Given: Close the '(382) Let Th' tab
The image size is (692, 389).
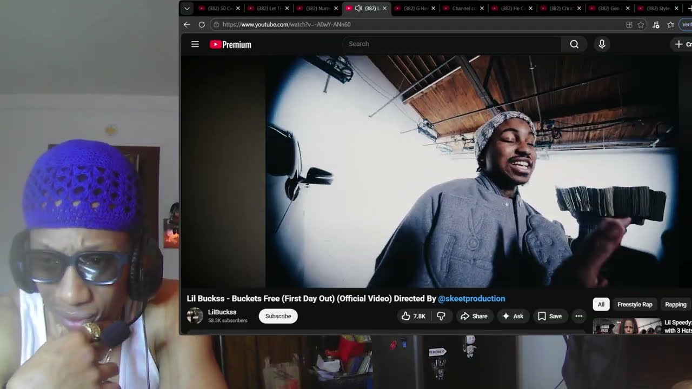Looking at the screenshot, I should click(x=287, y=8).
